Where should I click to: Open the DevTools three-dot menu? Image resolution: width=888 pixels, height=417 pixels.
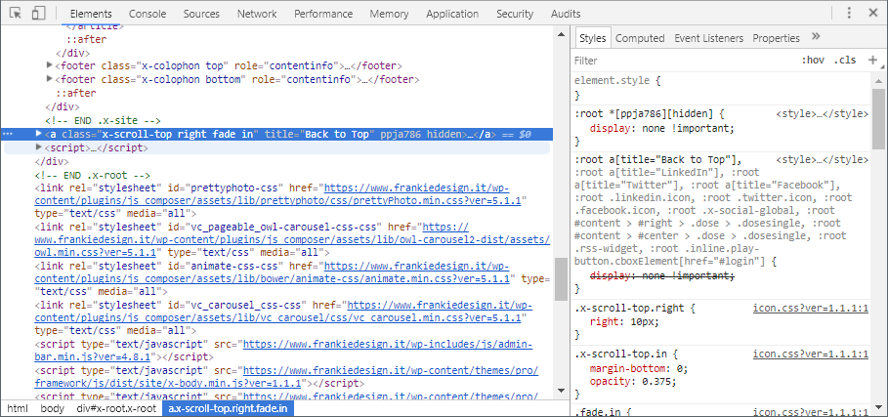pos(849,13)
